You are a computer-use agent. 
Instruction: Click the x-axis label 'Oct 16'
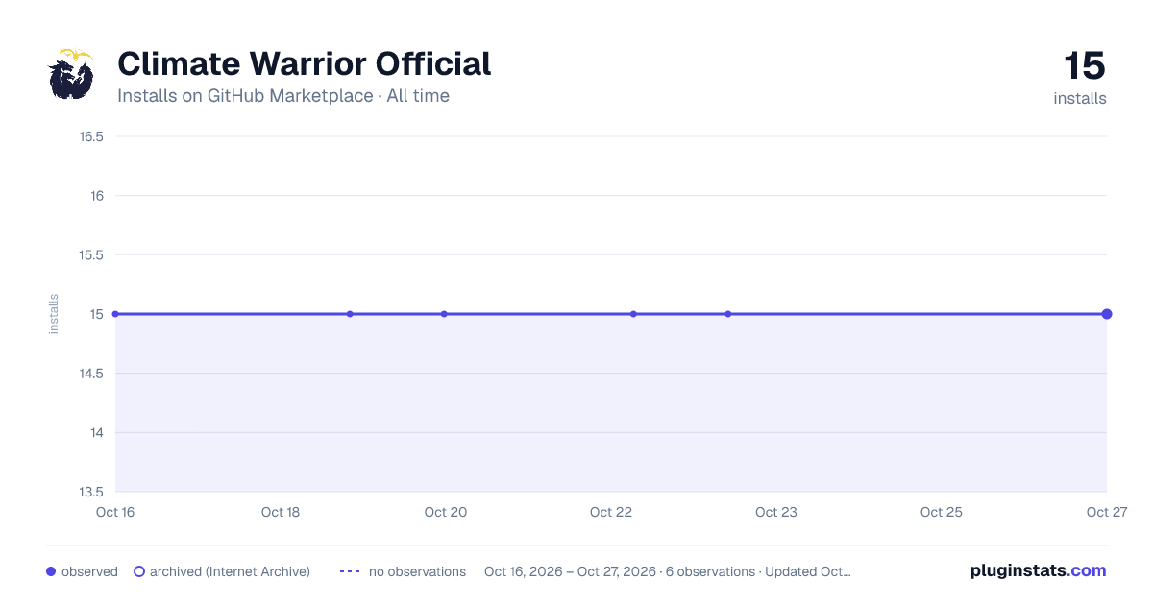tap(115, 512)
